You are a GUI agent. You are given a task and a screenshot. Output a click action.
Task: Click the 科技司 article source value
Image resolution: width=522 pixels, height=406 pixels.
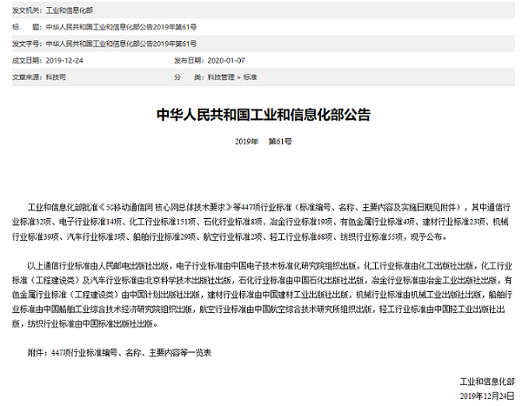pos(55,77)
